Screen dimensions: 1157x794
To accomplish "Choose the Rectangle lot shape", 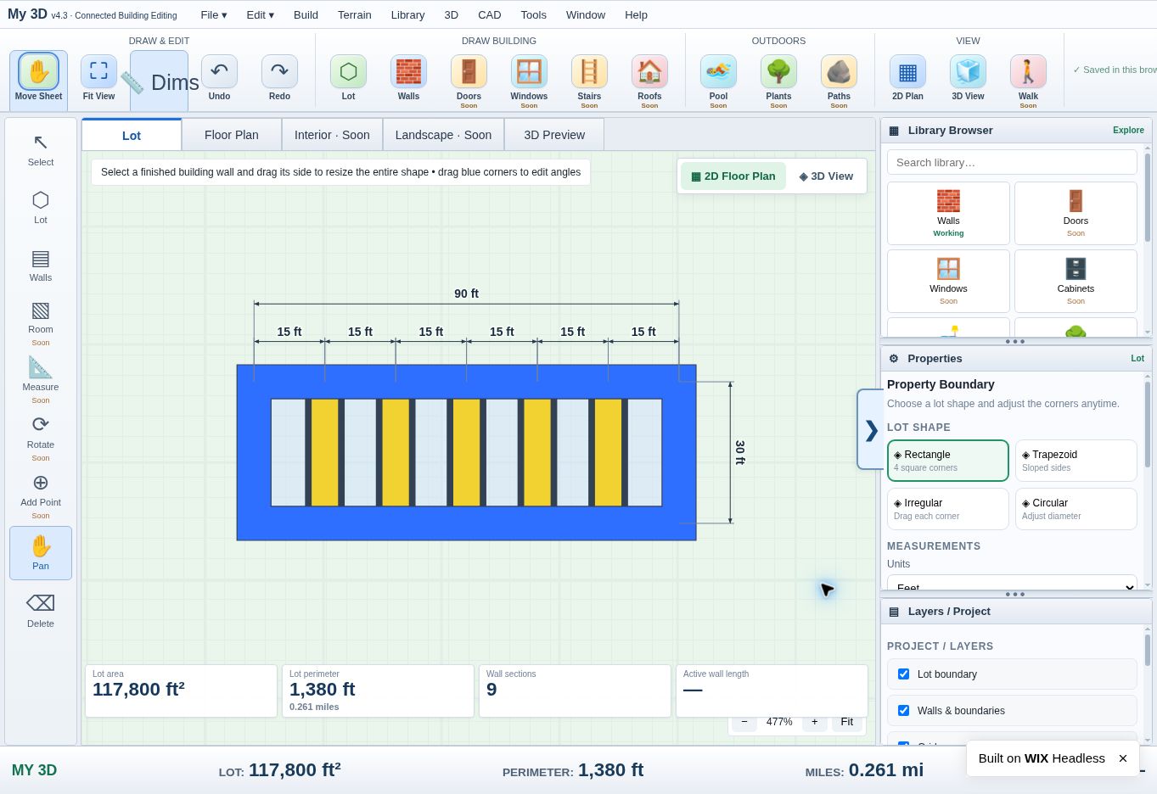I will [x=948, y=461].
